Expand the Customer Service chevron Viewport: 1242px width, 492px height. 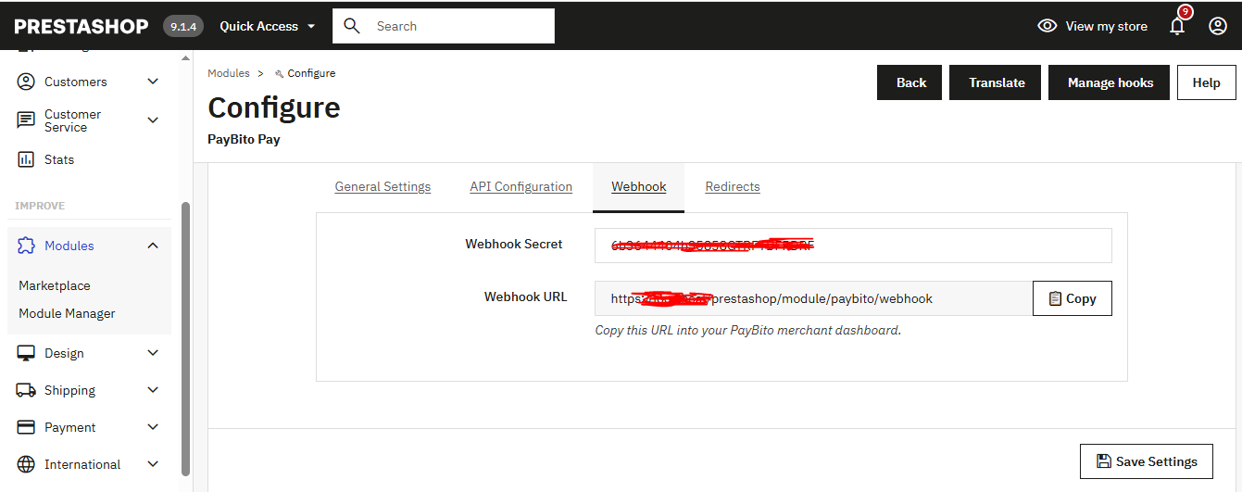(x=153, y=120)
